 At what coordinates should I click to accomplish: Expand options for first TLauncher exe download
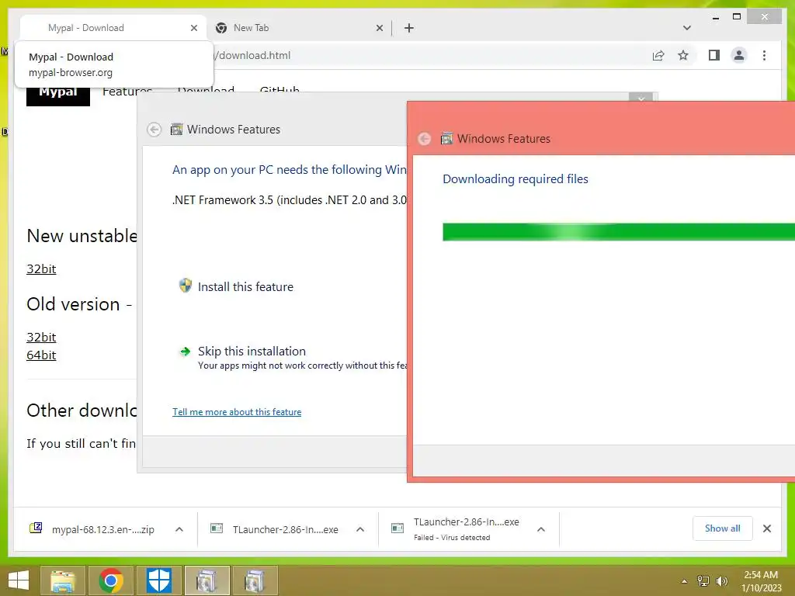tap(360, 529)
